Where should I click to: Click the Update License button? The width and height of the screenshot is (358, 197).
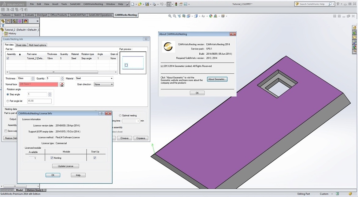tap(65, 166)
